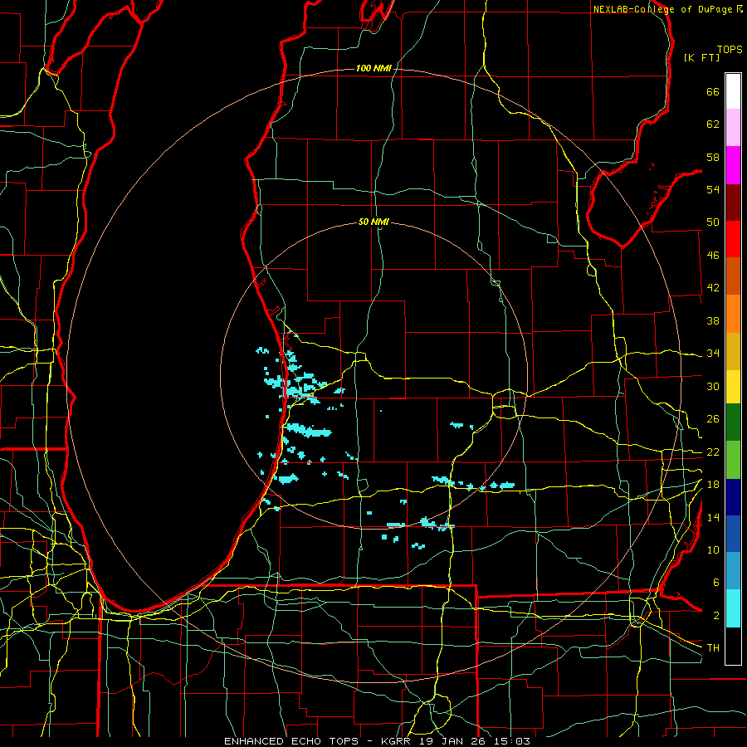Select the "50" legend value
Viewport: 747px width, 747px height.
tap(713, 222)
